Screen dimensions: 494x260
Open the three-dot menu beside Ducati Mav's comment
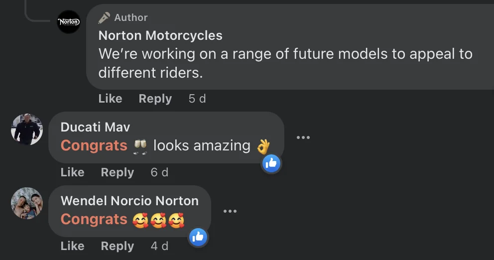pyautogui.click(x=303, y=137)
